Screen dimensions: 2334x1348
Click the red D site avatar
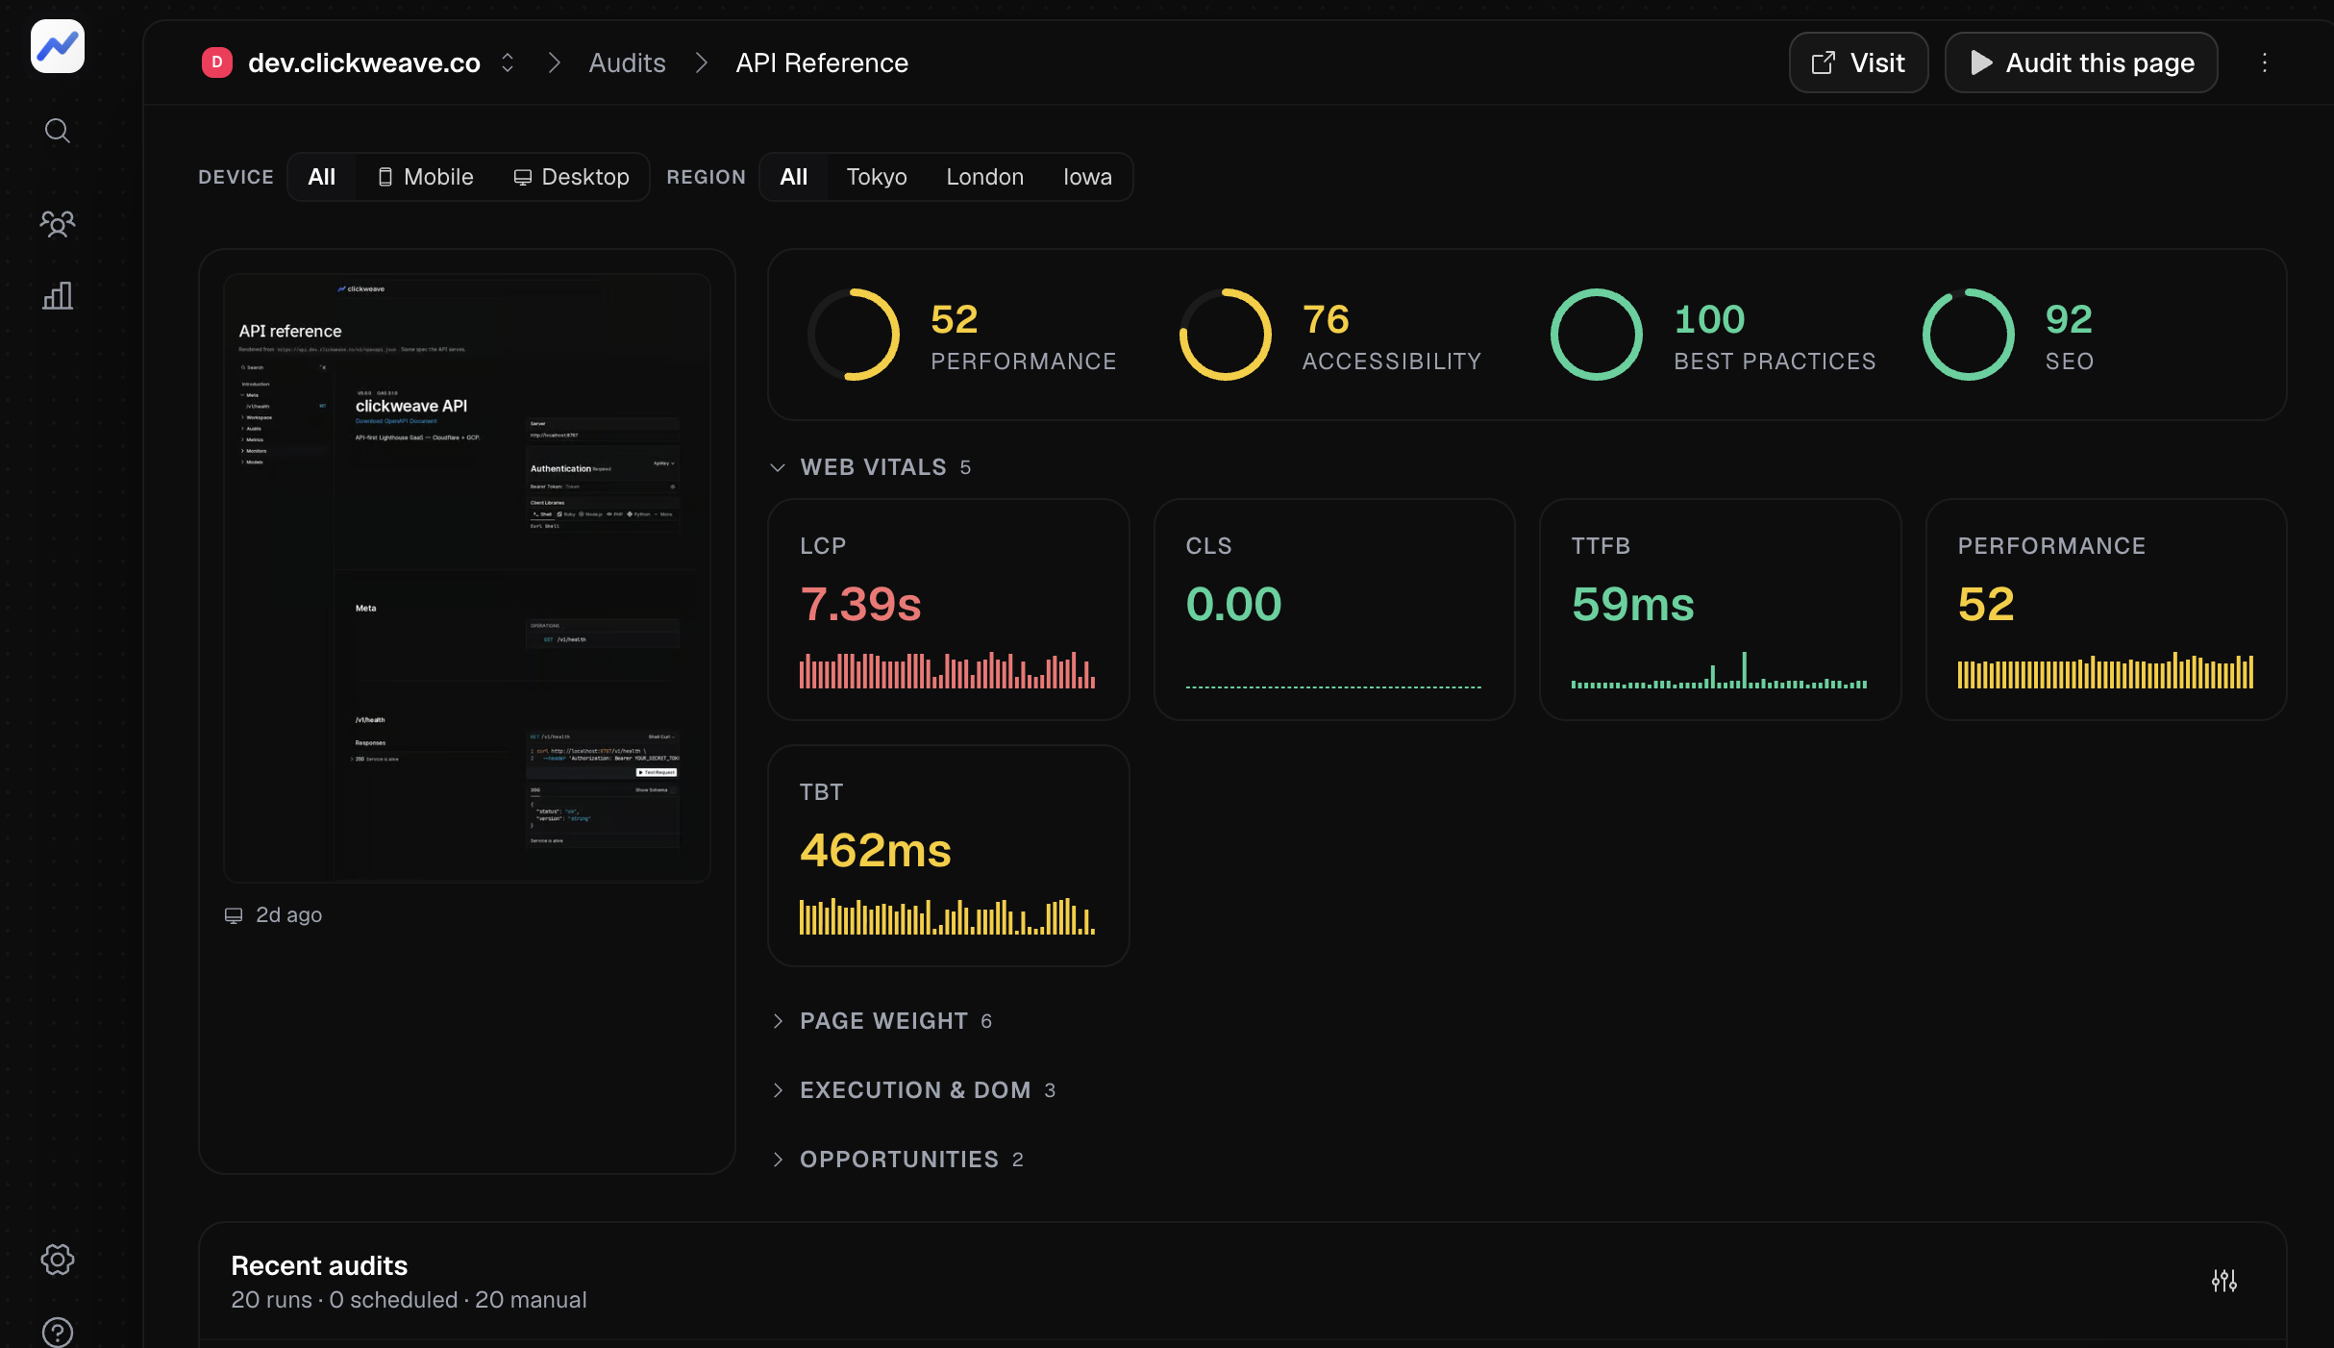[217, 62]
